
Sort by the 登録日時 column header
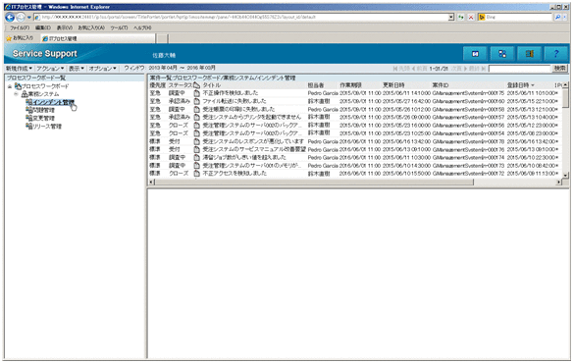pyautogui.click(x=520, y=85)
